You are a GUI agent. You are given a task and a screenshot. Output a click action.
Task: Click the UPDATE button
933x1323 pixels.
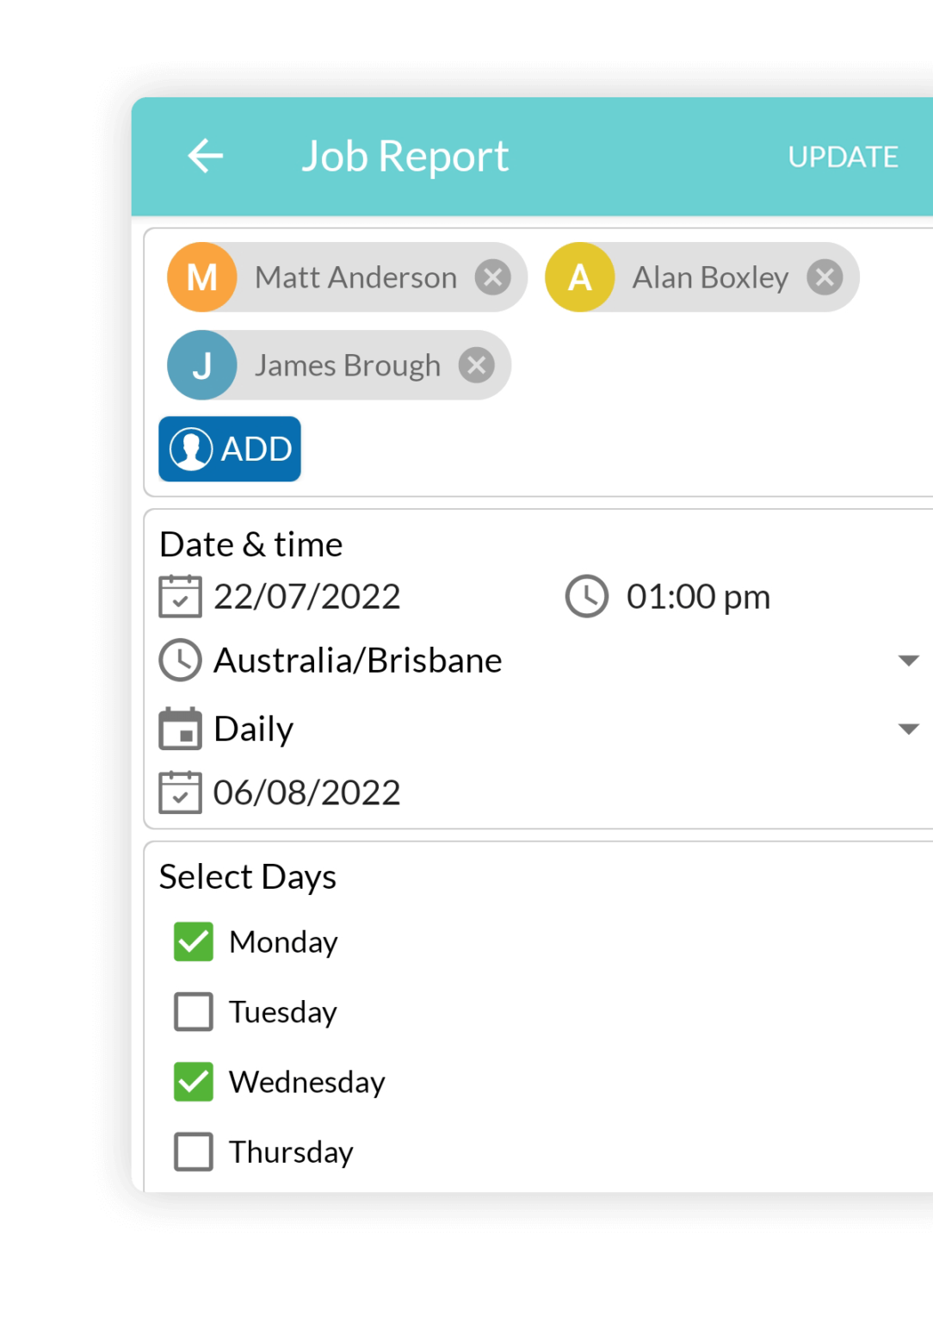(x=843, y=157)
